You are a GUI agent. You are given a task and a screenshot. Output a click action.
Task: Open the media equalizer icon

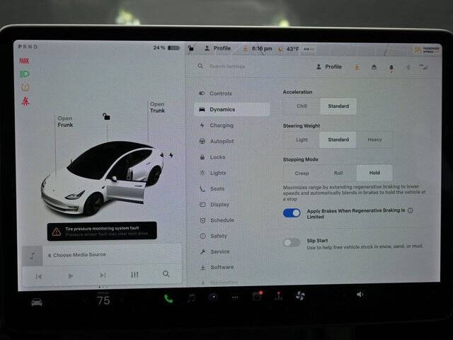[134, 274]
